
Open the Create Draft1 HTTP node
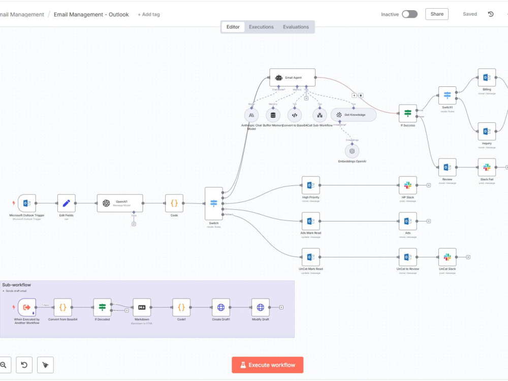click(221, 307)
